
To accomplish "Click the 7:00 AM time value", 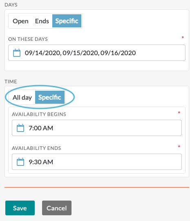I will (x=41, y=128).
